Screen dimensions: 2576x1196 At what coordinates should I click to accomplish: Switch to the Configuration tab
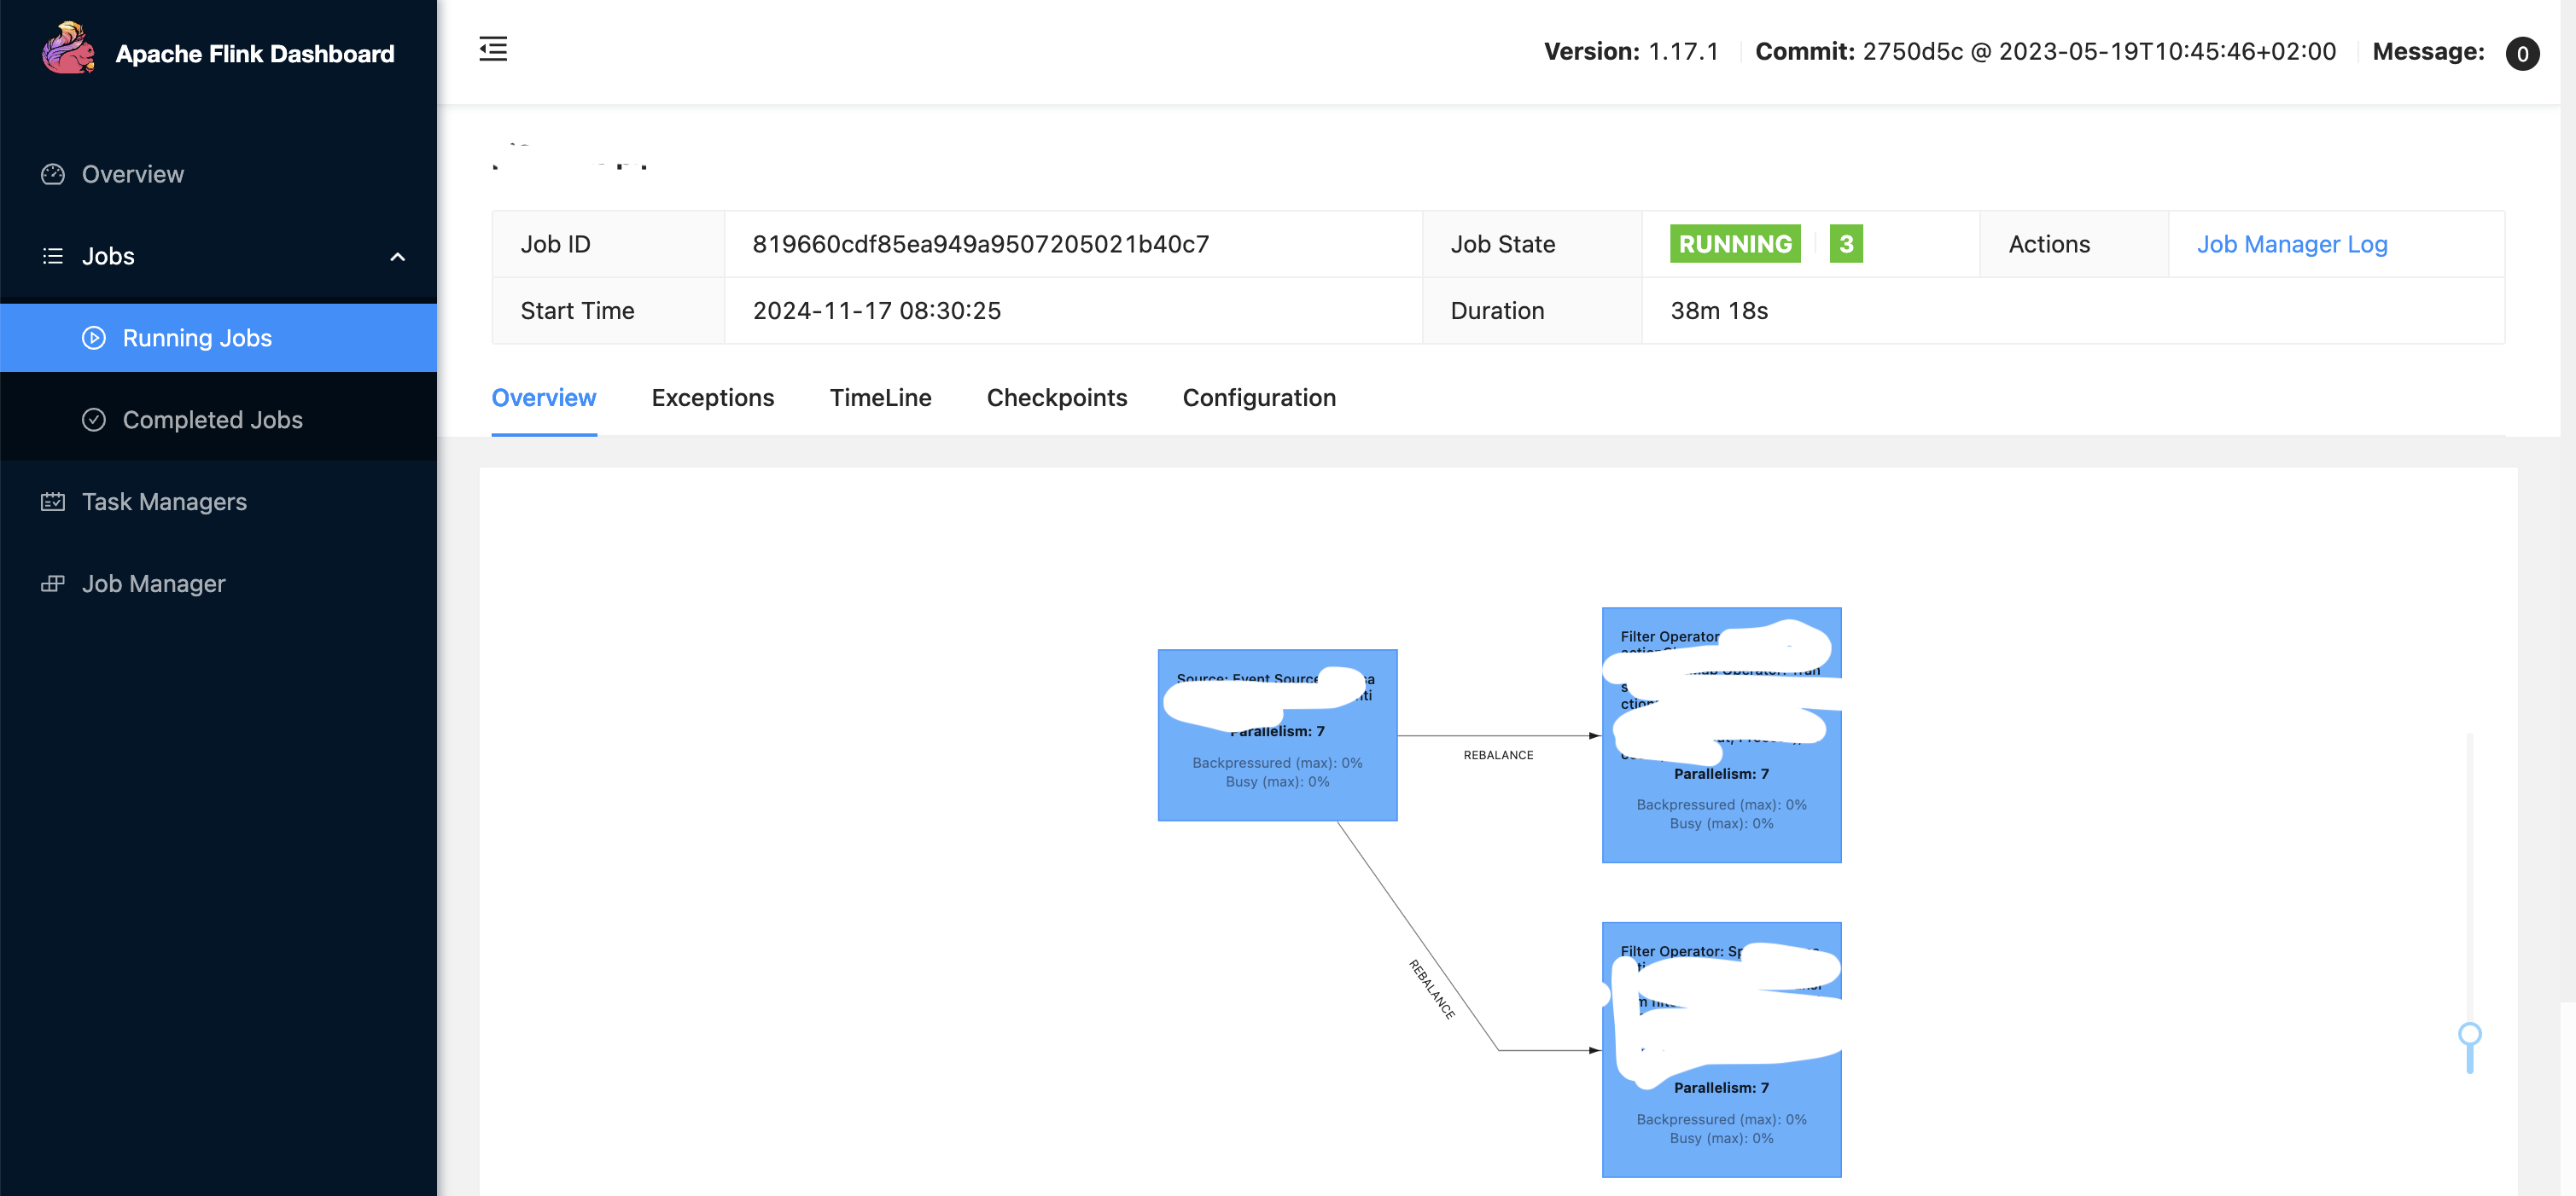coord(1259,398)
